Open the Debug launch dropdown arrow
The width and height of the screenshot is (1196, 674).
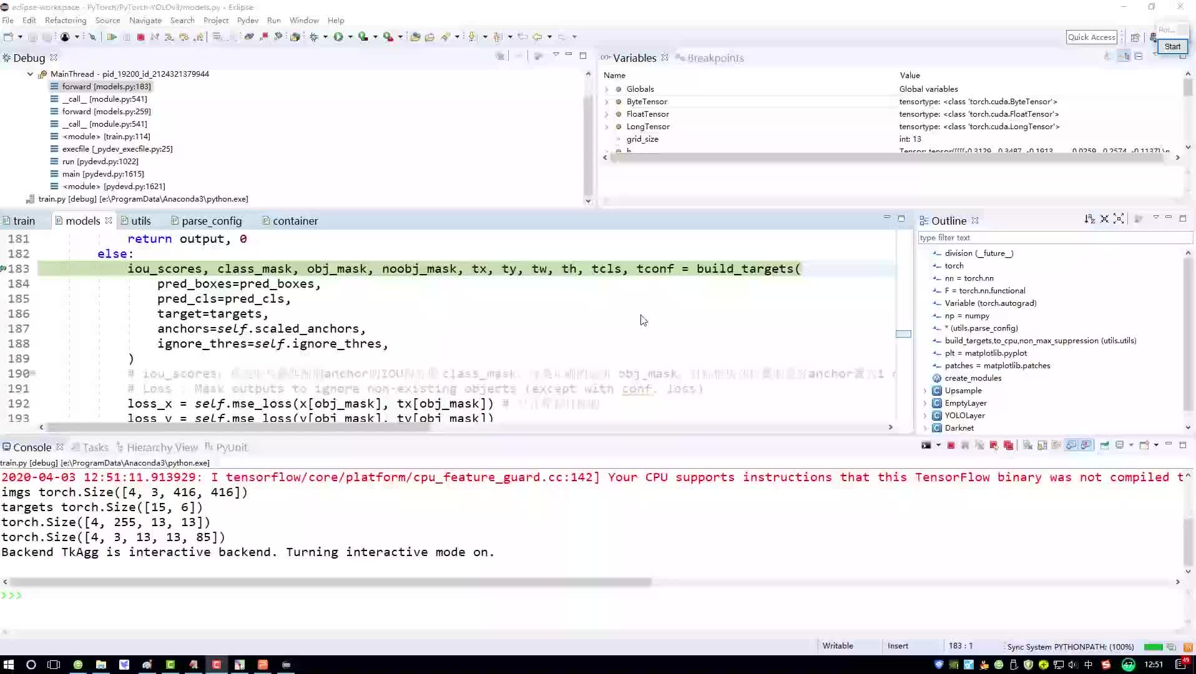click(x=325, y=37)
